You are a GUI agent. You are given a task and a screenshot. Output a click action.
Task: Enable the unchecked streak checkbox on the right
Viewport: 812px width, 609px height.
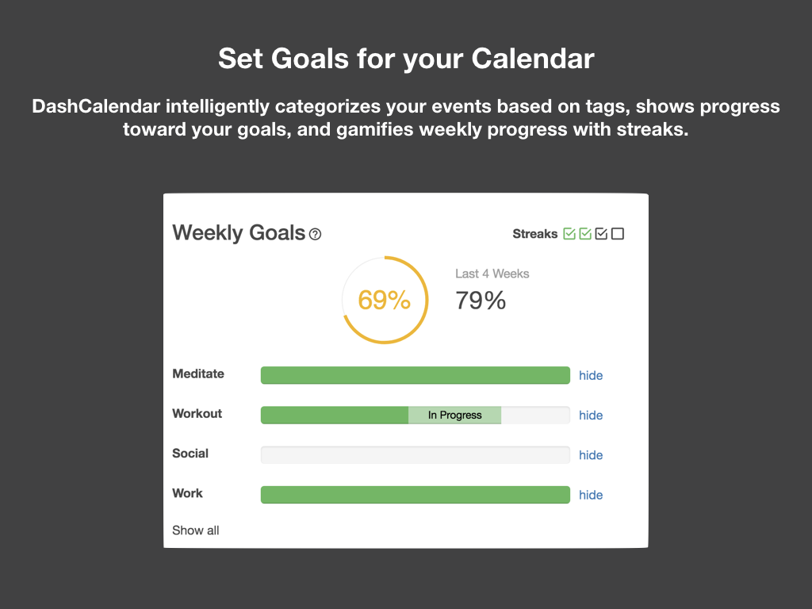[617, 233]
